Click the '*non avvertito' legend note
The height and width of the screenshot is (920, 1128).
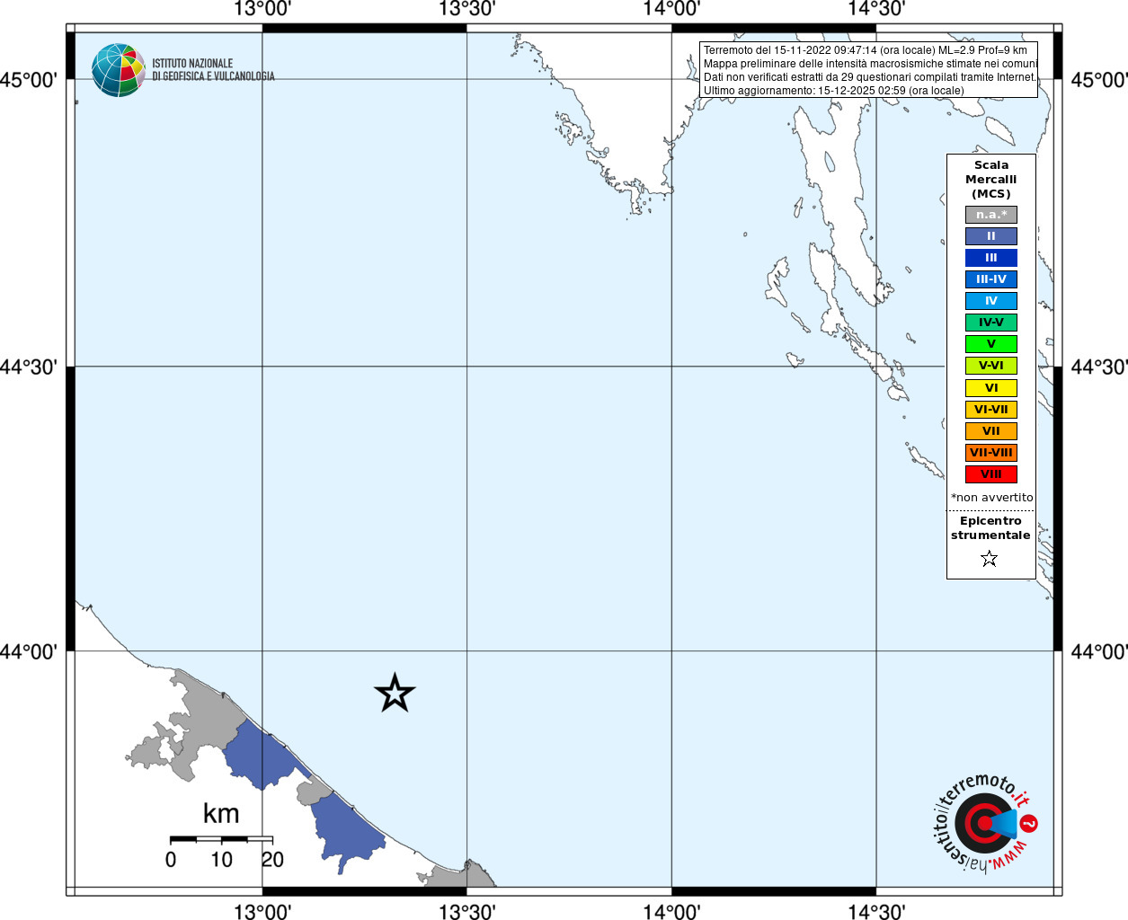[992, 498]
